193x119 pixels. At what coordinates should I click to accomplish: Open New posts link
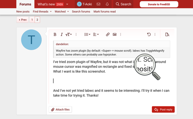[x=23, y=12]
